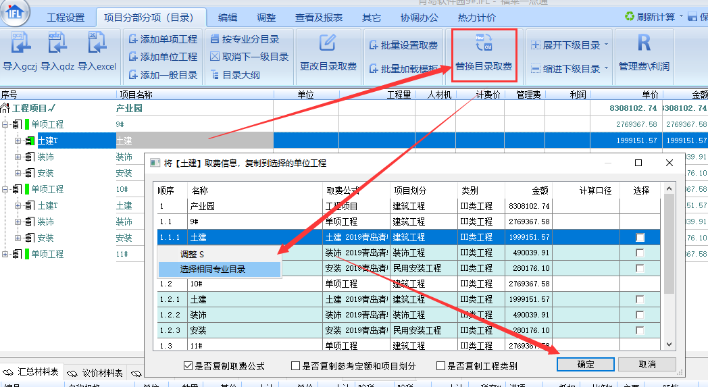Switch to the 工程设置 tab
This screenshot has height=387, width=708.
[66, 17]
